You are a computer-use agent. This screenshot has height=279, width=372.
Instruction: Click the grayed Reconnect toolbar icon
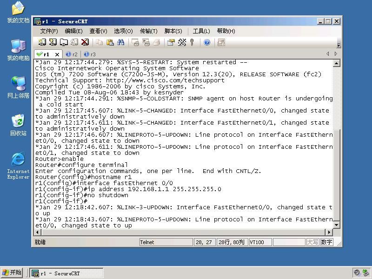tap(74, 42)
